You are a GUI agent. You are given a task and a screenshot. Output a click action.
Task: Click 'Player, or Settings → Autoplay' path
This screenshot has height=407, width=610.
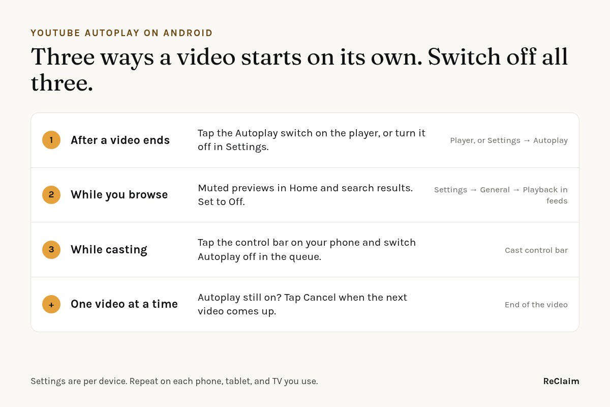point(509,140)
